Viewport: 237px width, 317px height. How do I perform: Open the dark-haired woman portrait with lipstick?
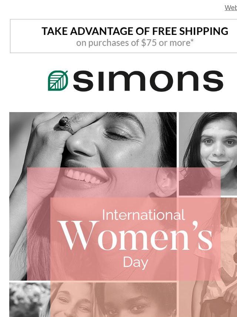(x=208, y=154)
